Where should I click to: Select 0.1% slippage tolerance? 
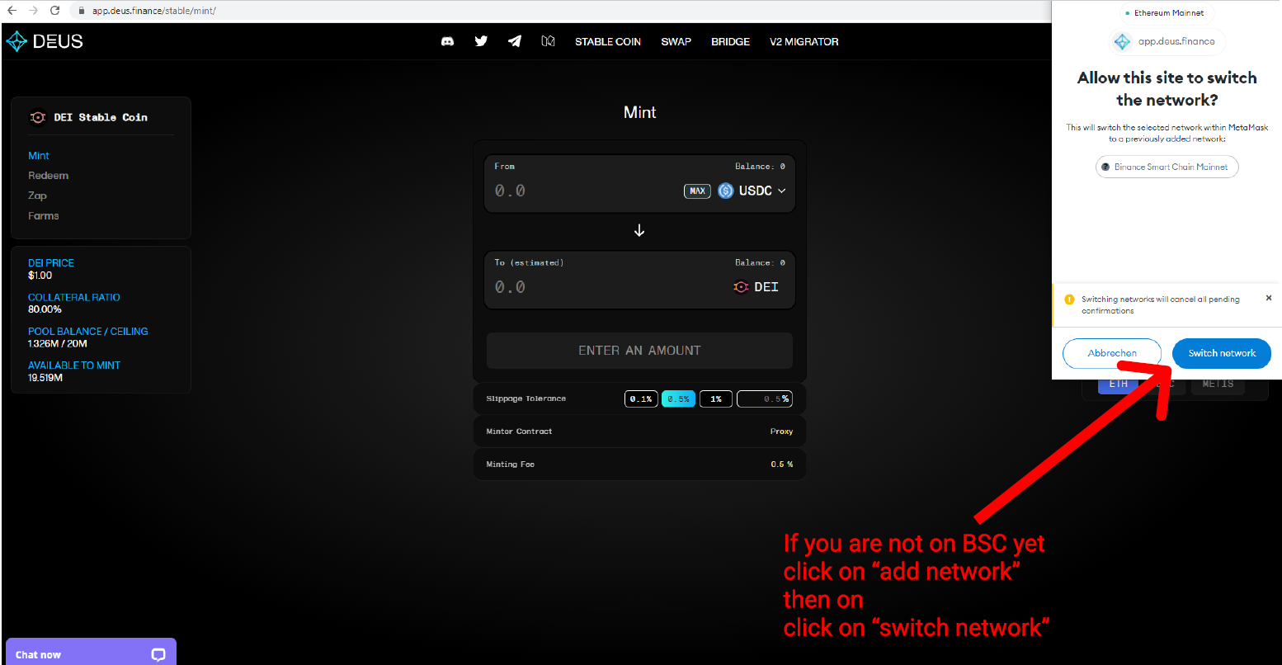coord(641,399)
